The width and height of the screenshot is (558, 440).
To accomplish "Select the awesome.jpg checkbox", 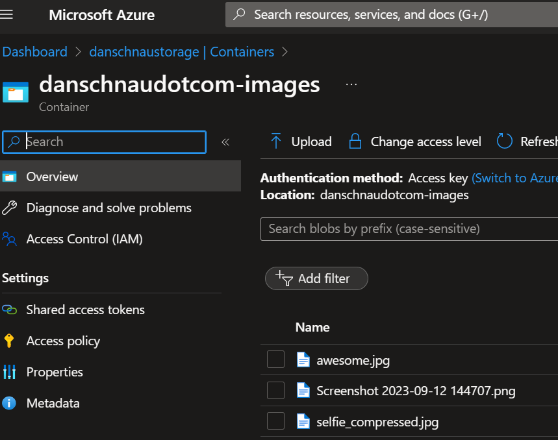I will tap(276, 360).
